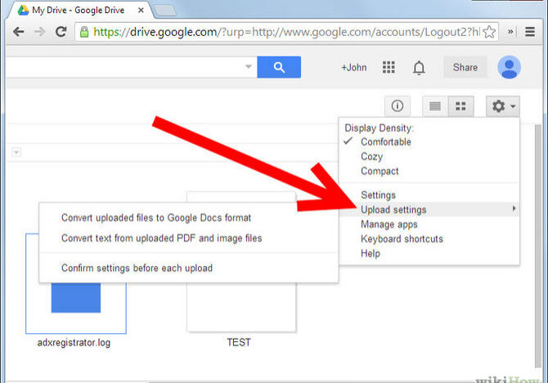Click the adxregistrator.log file name

pyautogui.click(x=74, y=342)
